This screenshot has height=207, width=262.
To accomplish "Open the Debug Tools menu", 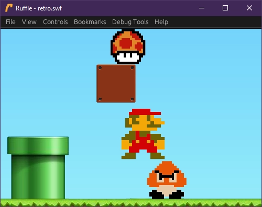I will click(130, 22).
